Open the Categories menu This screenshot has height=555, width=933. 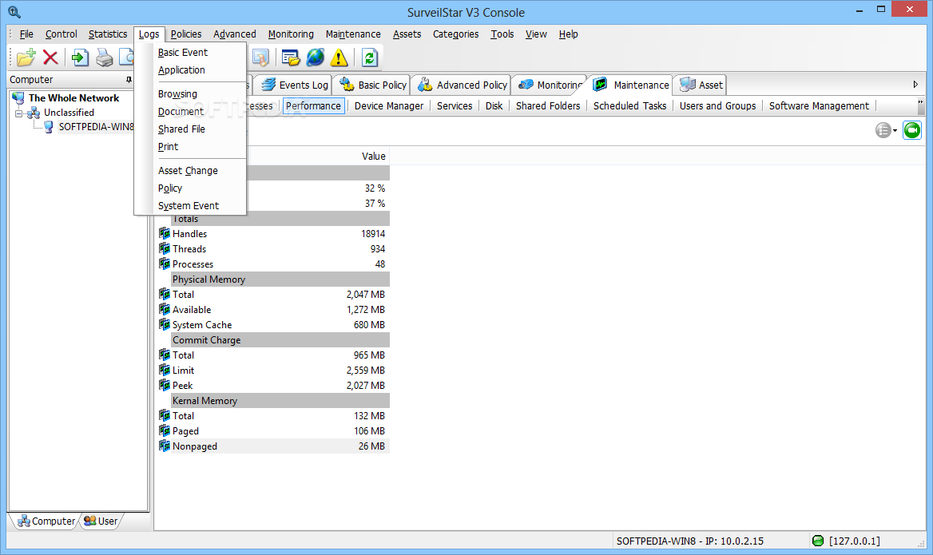click(456, 34)
